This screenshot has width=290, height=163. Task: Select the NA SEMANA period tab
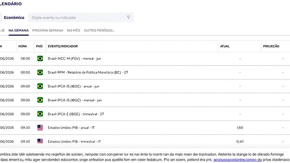click(x=19, y=31)
